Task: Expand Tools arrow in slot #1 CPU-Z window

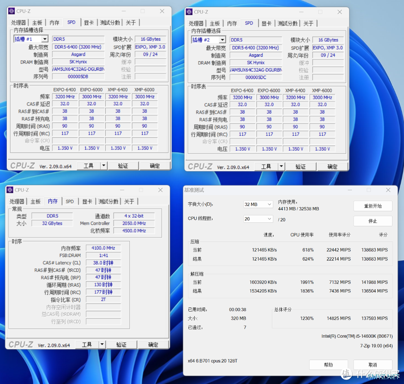Action: 104,166
